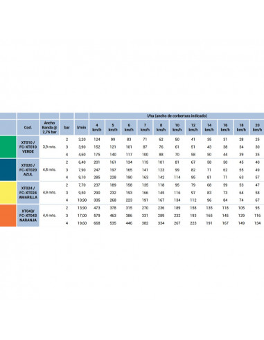Click the XT020 / FC-XT020 AZUL cell

[28, 169]
